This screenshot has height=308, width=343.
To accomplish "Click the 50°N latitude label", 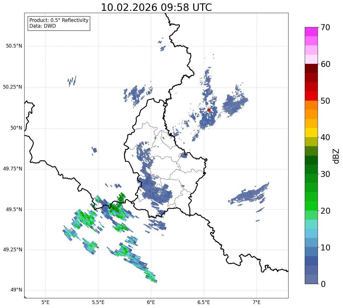I will point(17,128).
